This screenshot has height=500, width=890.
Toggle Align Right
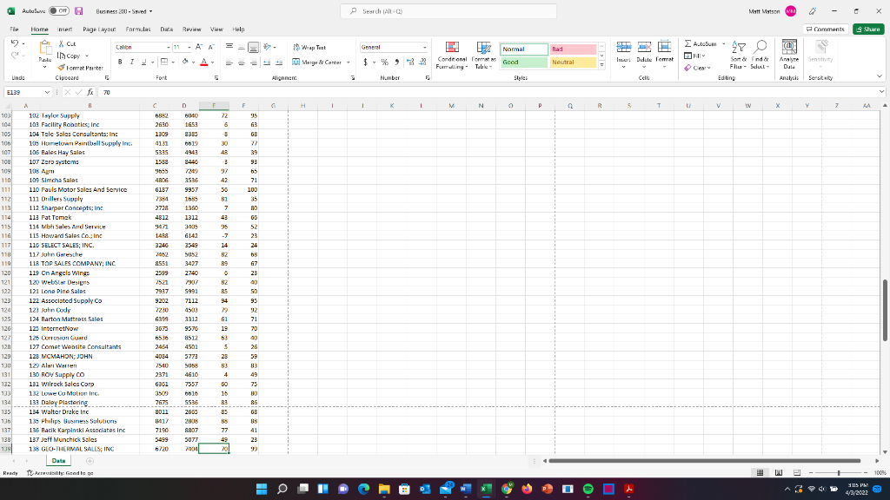(x=253, y=62)
